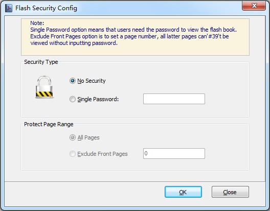Click the Close button at the bottom
This screenshot has height=211, width=270.
(230, 192)
